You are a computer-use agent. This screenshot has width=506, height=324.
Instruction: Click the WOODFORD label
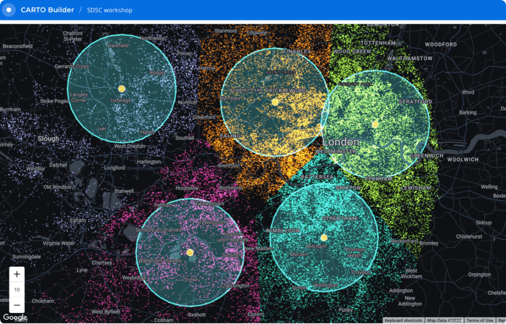coord(441,44)
